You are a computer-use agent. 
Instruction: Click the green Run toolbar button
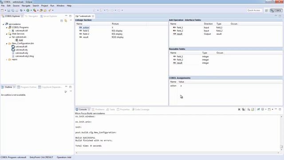(x=28, y=10)
